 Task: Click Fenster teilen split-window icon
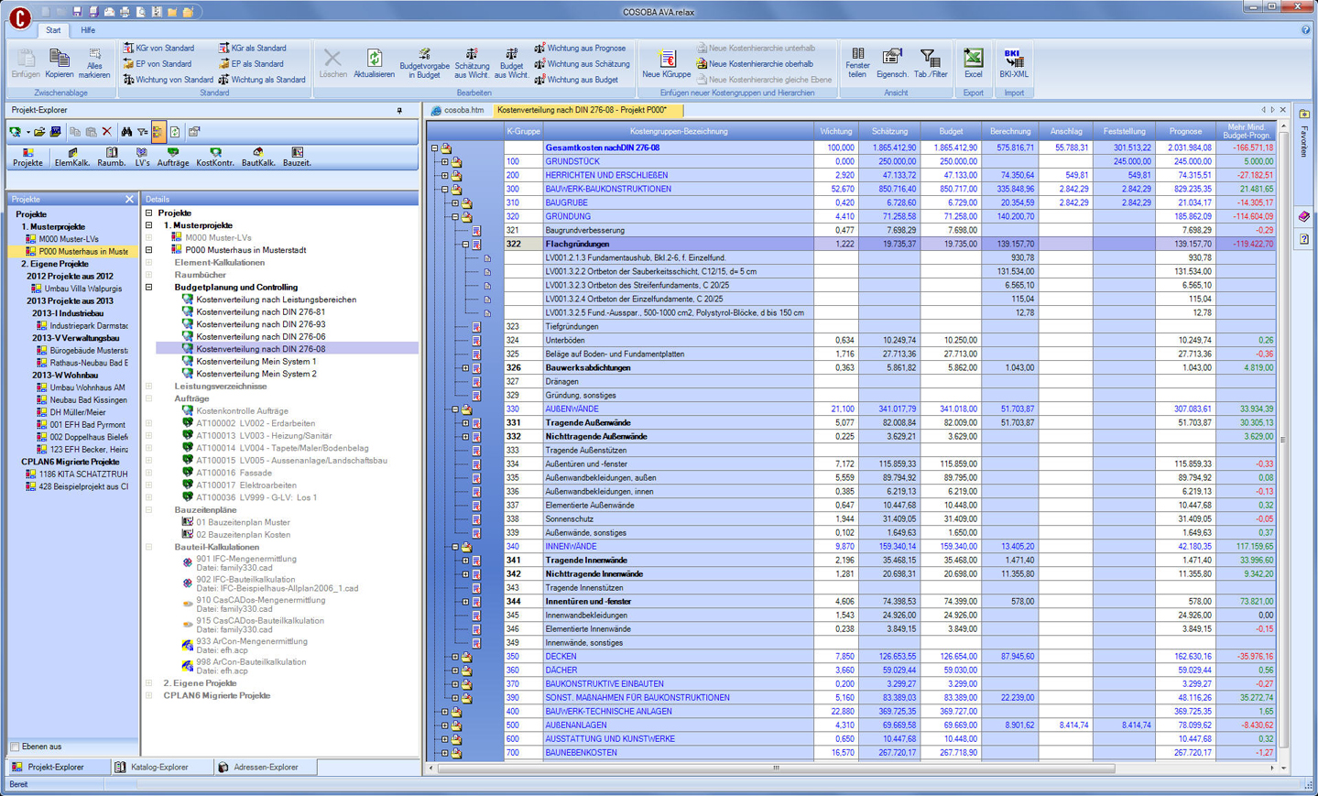pos(857,62)
